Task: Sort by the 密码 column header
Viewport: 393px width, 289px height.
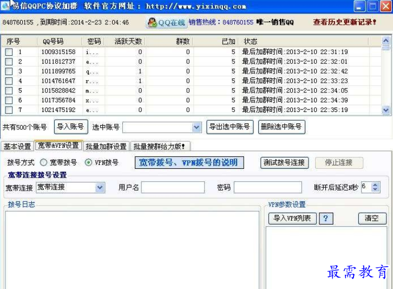Action: click(94, 41)
